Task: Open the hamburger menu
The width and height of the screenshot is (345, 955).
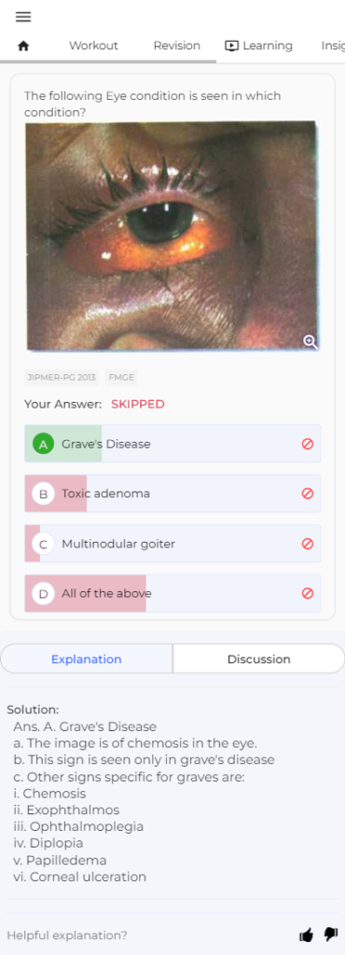Action: 23,17
